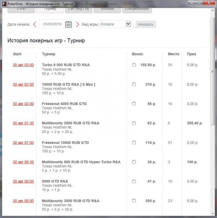This screenshot has height=218, width=217.
Task: Click wallet icon for Multibounty 3000 RUB row
Action: click(134, 201)
